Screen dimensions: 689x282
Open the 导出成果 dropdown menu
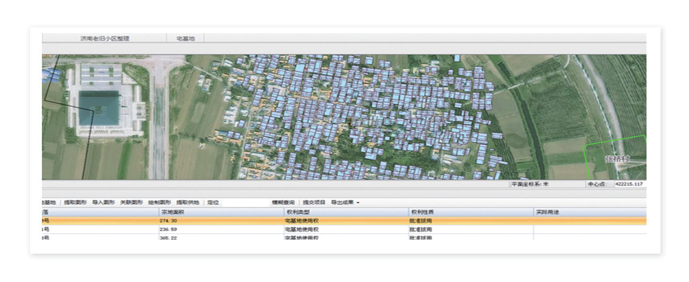[345, 203]
